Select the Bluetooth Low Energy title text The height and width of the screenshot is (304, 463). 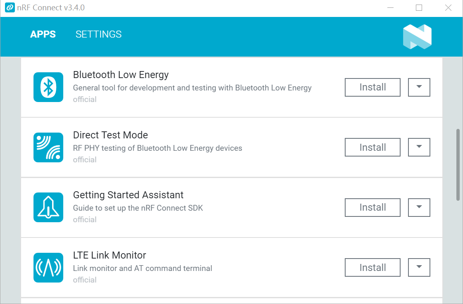121,75
